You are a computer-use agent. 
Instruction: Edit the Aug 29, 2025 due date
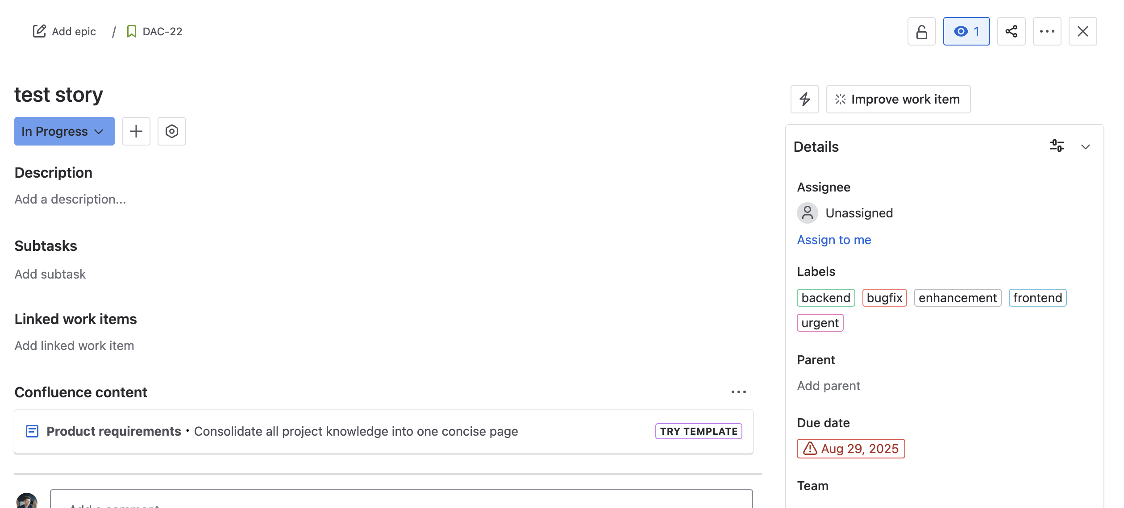point(851,449)
